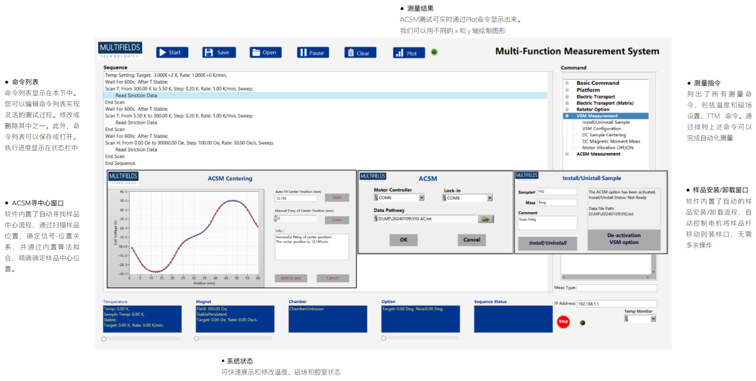
Task: Collapse the VSM Measurement tree node
Action: coord(567,116)
